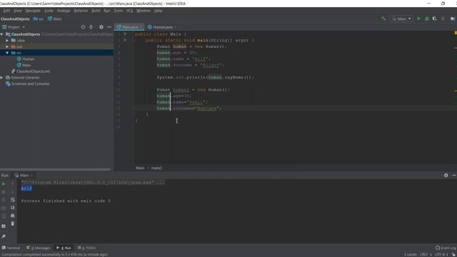Click up stack trace arrow in Run panel
The width and height of the screenshot is (457, 257).
(x=13, y=184)
